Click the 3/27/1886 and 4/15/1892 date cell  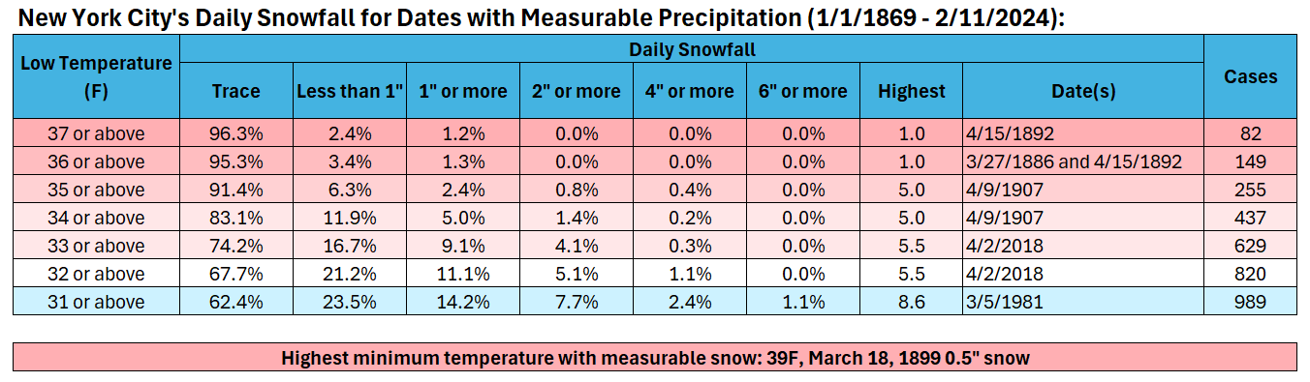tap(1083, 162)
